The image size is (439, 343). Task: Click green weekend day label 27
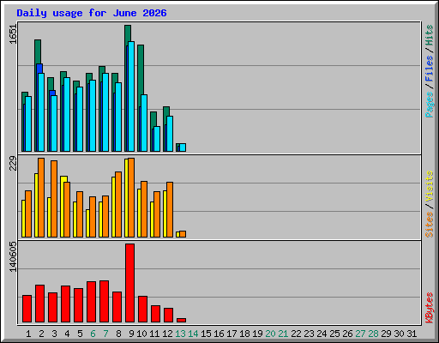(x=360, y=334)
